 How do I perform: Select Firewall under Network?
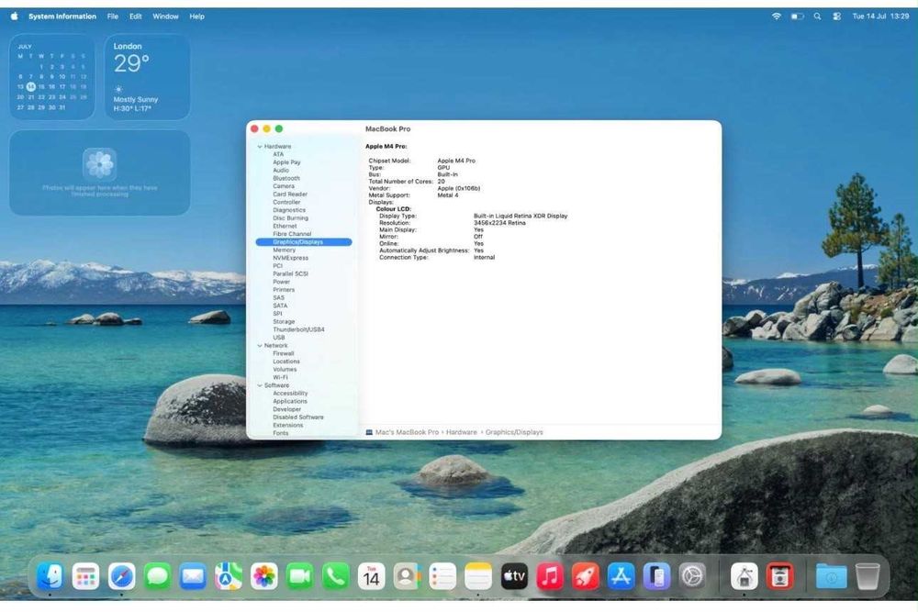[284, 353]
